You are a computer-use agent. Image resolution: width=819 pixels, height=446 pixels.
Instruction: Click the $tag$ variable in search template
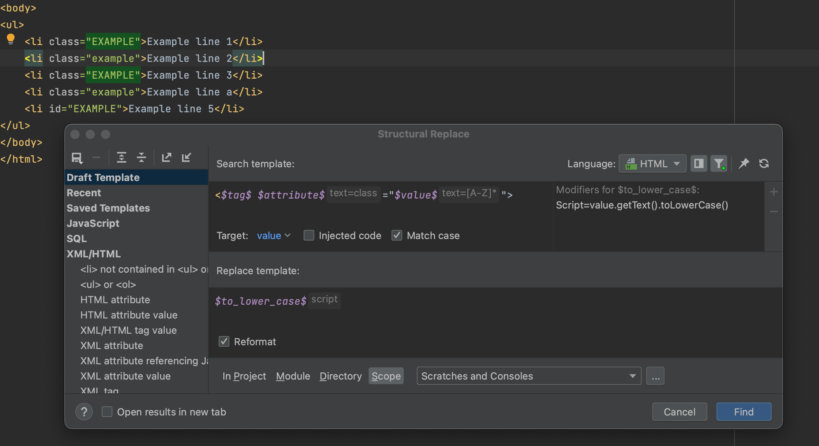[x=236, y=195]
